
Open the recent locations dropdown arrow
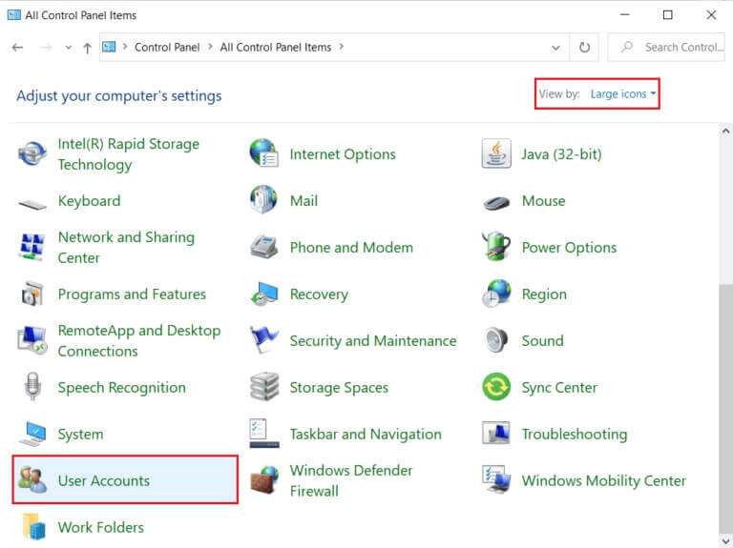tap(69, 48)
